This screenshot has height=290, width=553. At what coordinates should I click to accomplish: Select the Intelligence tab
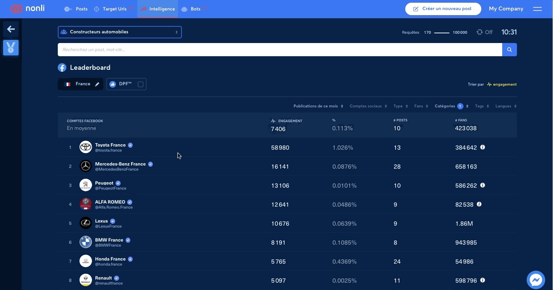click(x=157, y=9)
